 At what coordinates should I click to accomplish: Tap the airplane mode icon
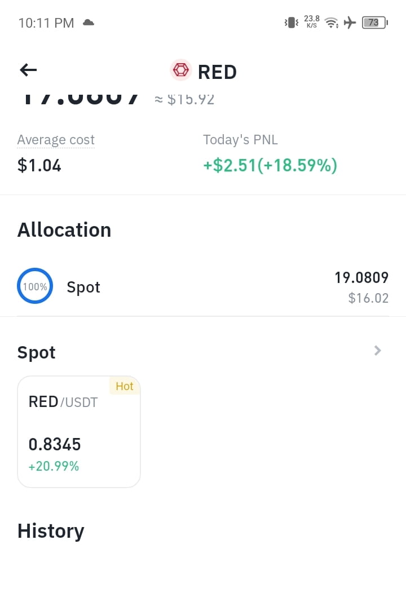pos(350,23)
